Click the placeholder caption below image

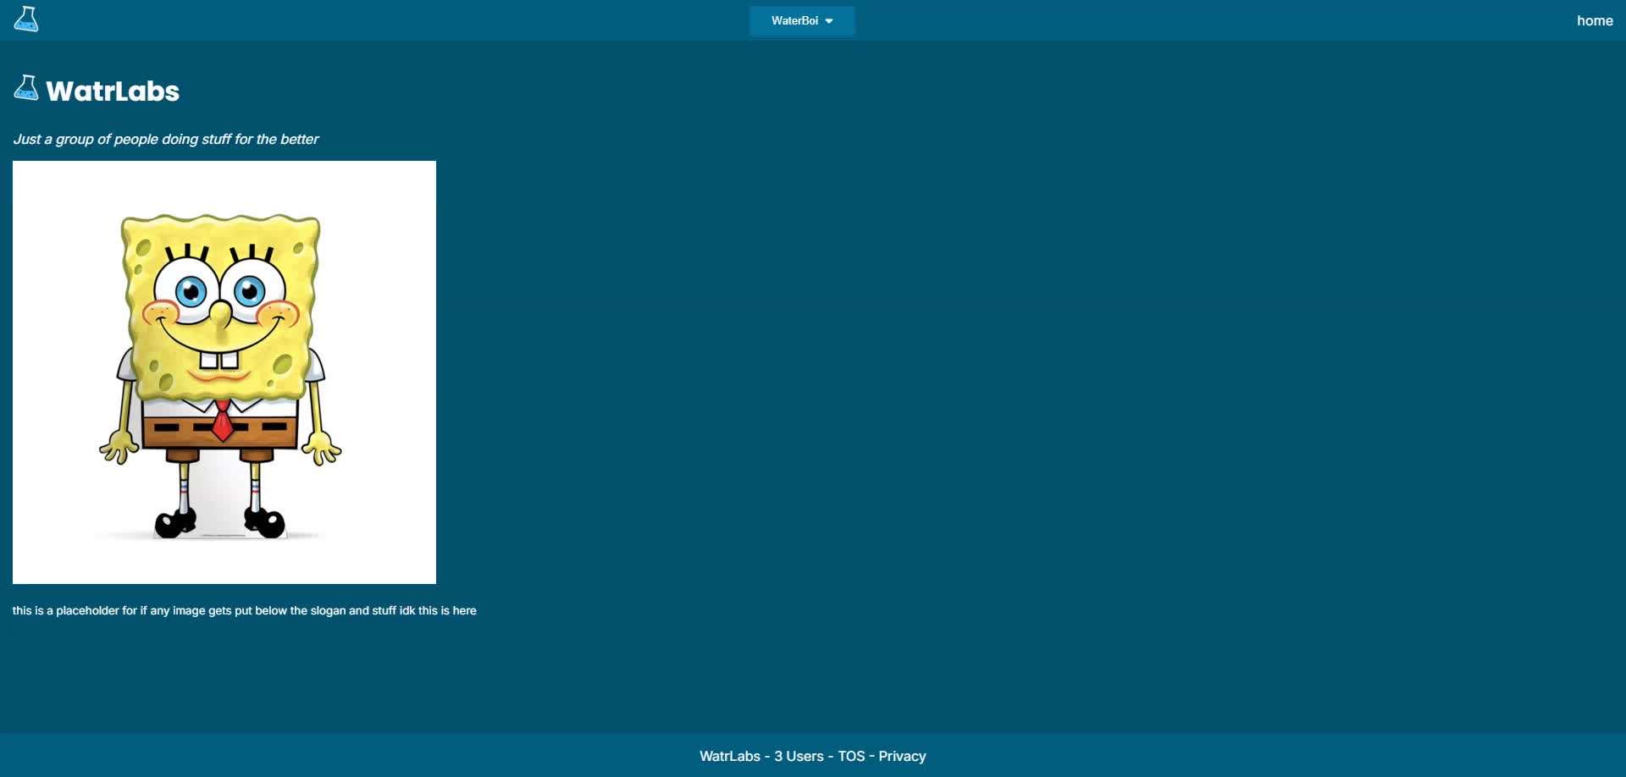pyautogui.click(x=245, y=610)
